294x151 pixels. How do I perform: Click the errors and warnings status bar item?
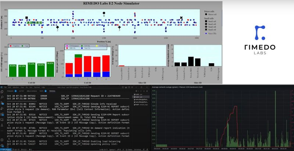click(x=24, y=150)
